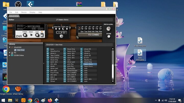The width and height of the screenshot is (184, 103).
Task: Open the File menu
Action: pyautogui.click(x=10, y=12)
